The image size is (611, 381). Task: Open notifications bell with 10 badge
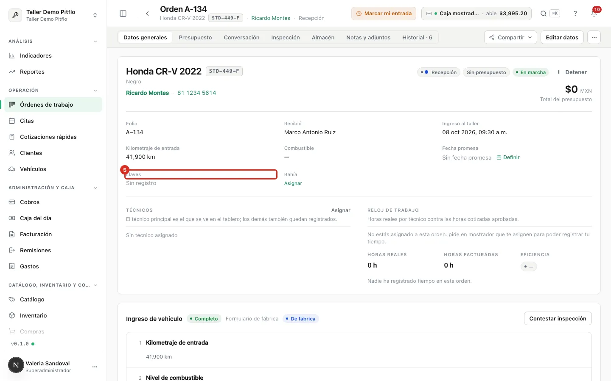[594, 14]
